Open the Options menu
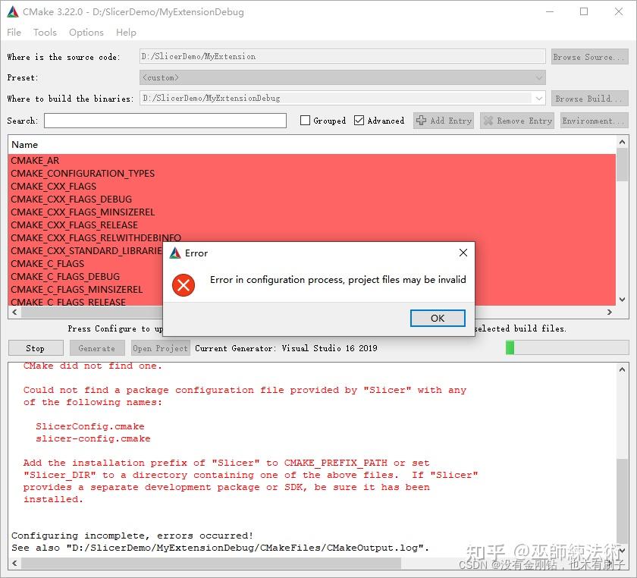 86,32
